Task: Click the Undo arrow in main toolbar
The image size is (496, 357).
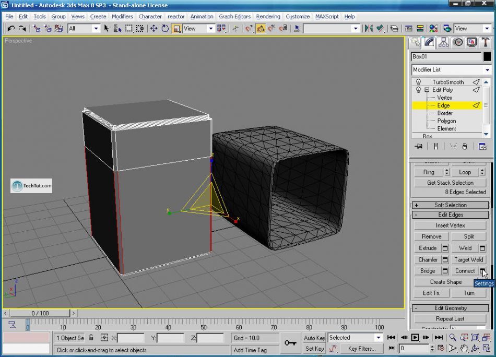Action: 11,29
